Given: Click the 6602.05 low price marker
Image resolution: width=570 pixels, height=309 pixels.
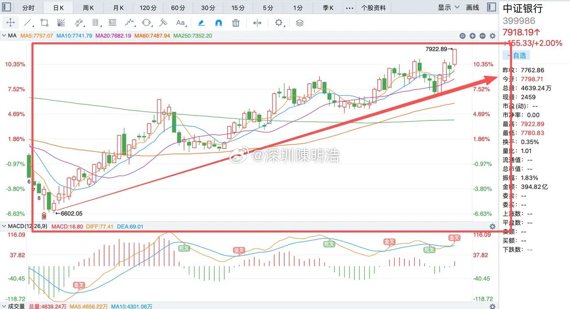Looking at the screenshot, I should [x=69, y=213].
